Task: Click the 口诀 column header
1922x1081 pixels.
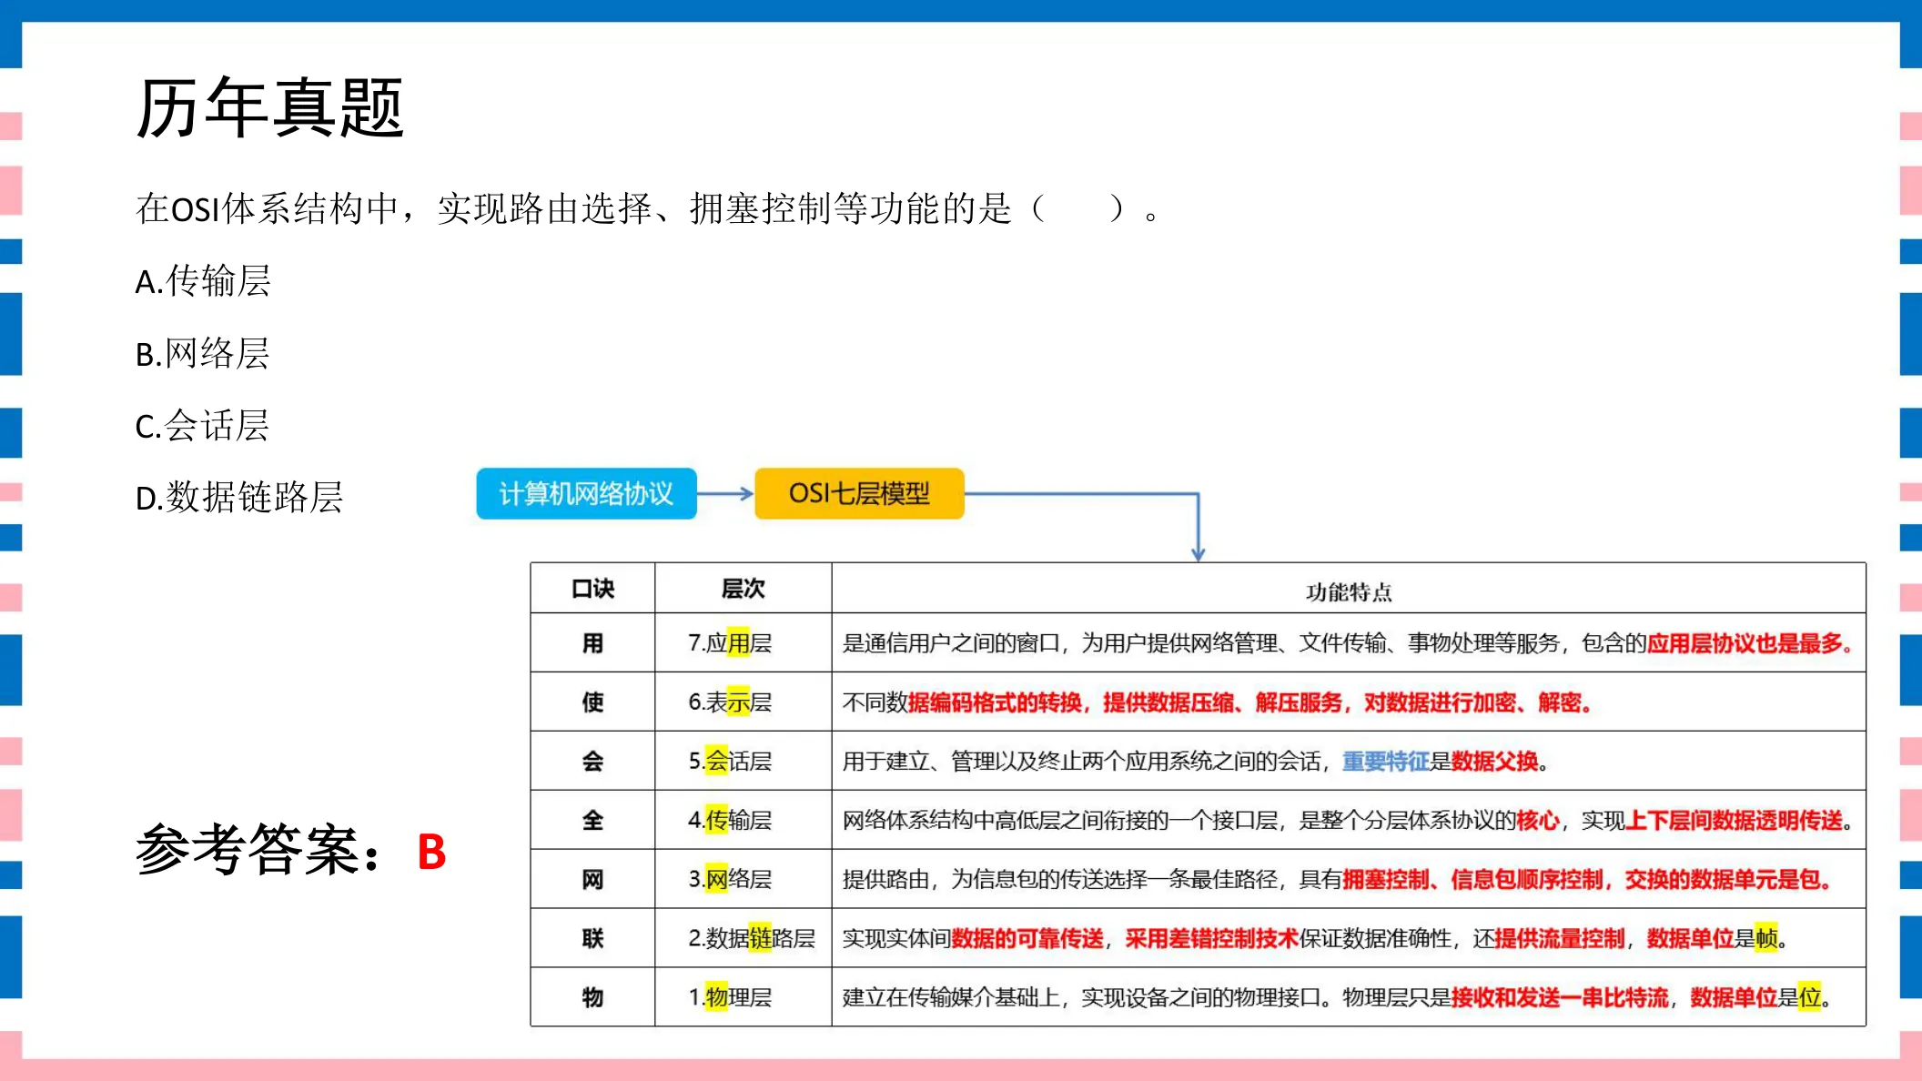Action: point(592,589)
